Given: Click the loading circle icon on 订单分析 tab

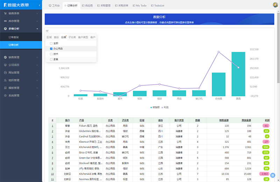Looking at the screenshot, I should pos(65,6).
